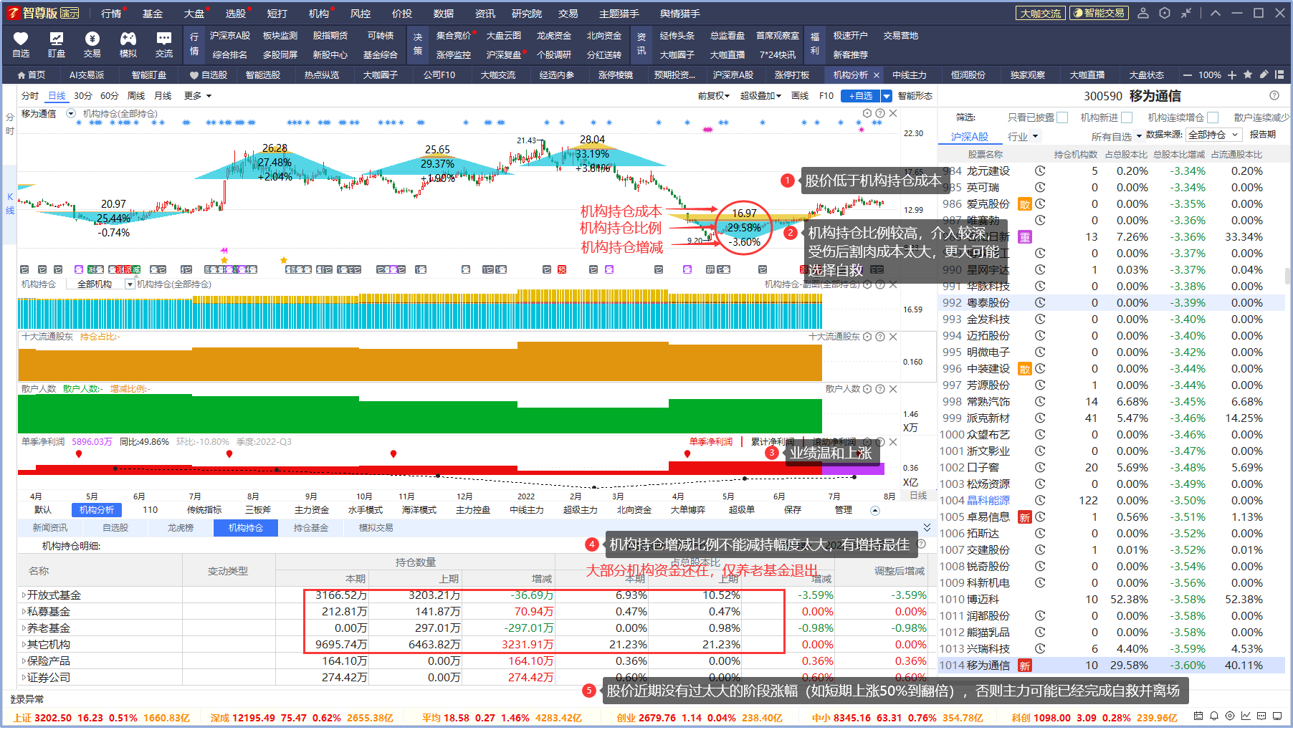1293x730 pixels.
Task: Toggle 只看已披露 filter checkbox
Action: pyautogui.click(x=1062, y=117)
